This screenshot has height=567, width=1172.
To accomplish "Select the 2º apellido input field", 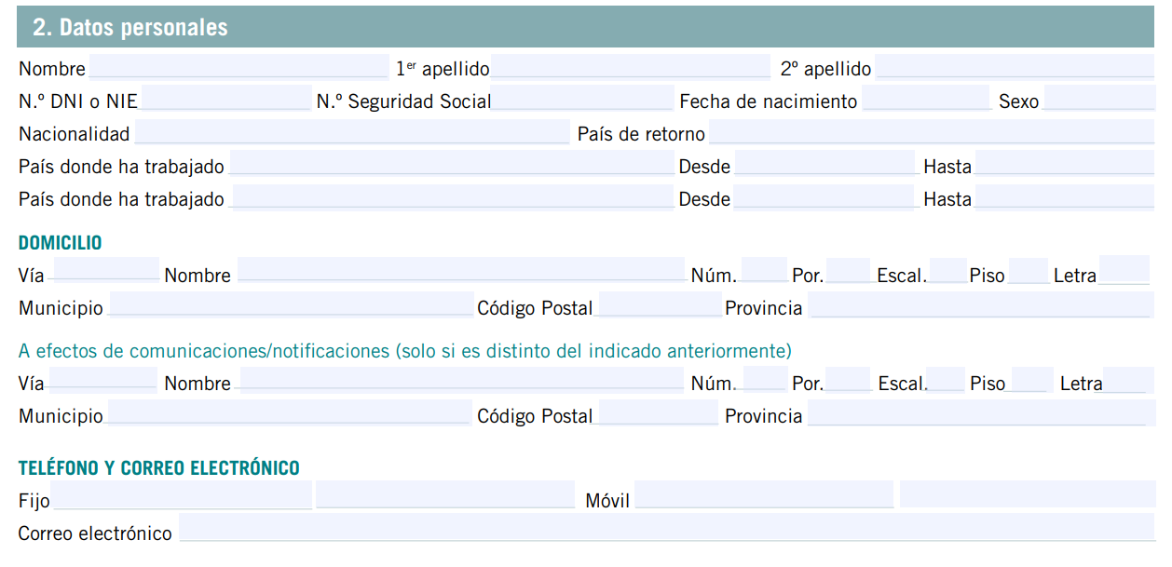I will pyautogui.click(x=1015, y=66).
